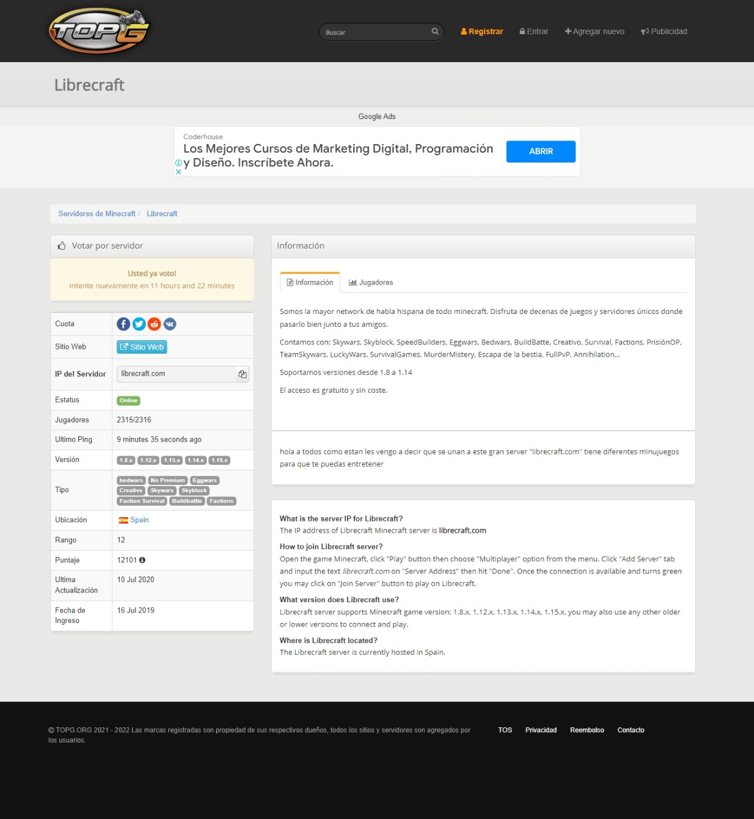The image size is (754, 819).
Task: Close the Google ad
Action: pos(178,172)
